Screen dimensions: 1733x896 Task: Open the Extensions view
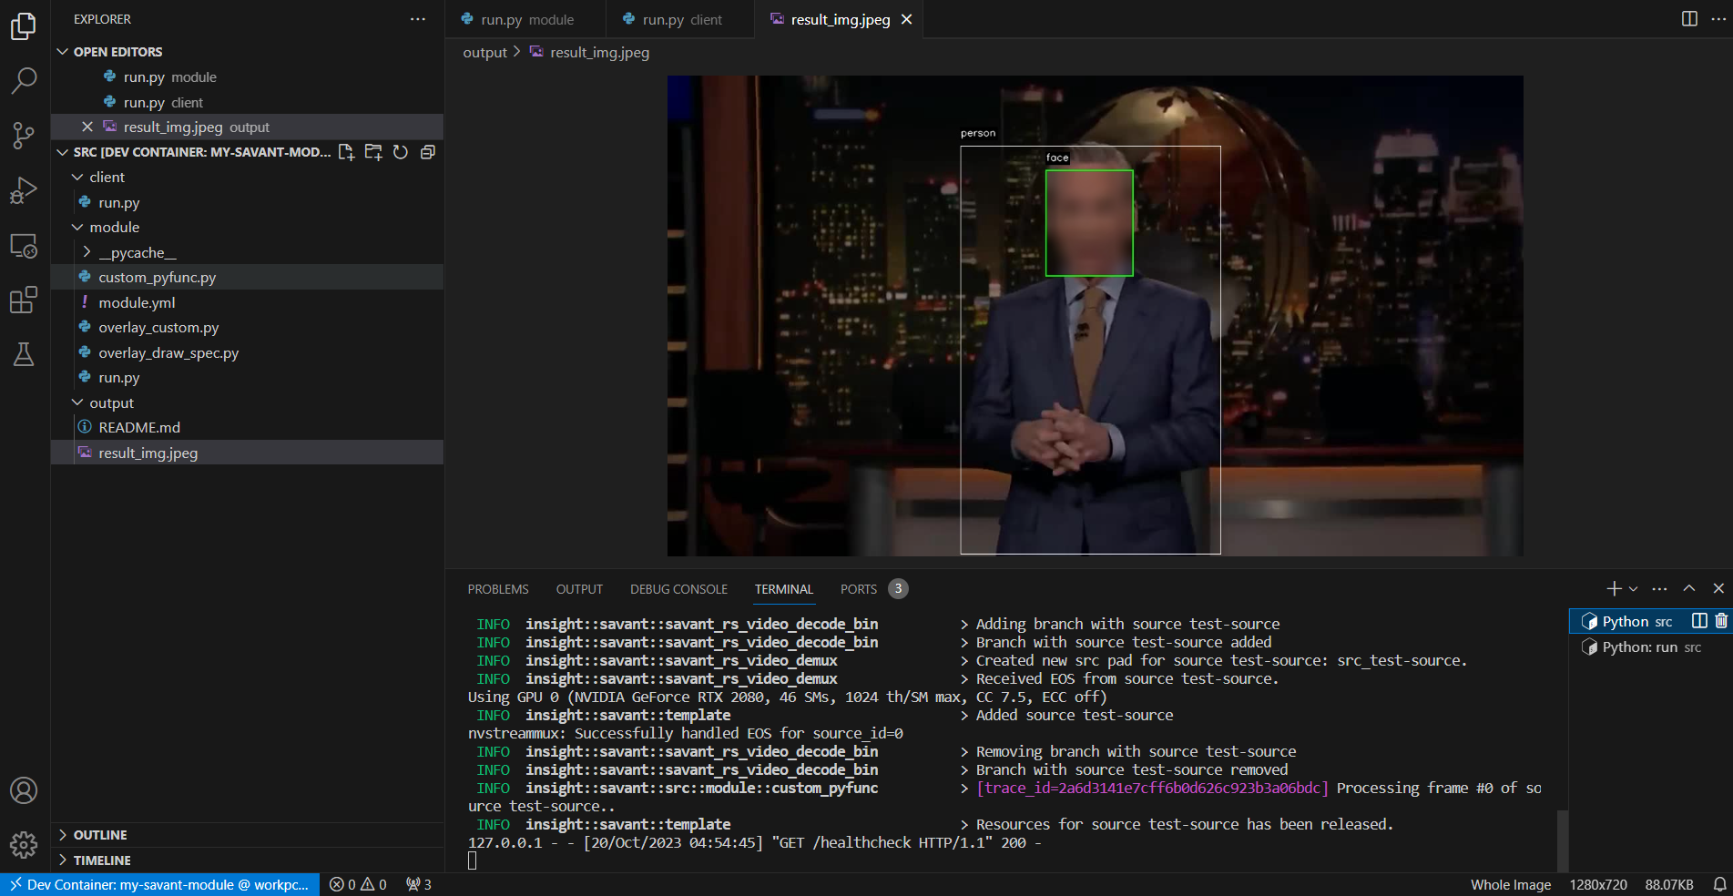[24, 300]
